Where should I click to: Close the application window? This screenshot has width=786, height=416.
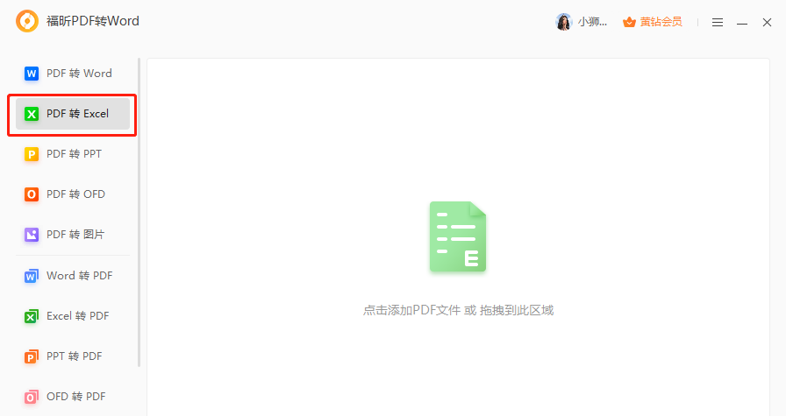[767, 23]
